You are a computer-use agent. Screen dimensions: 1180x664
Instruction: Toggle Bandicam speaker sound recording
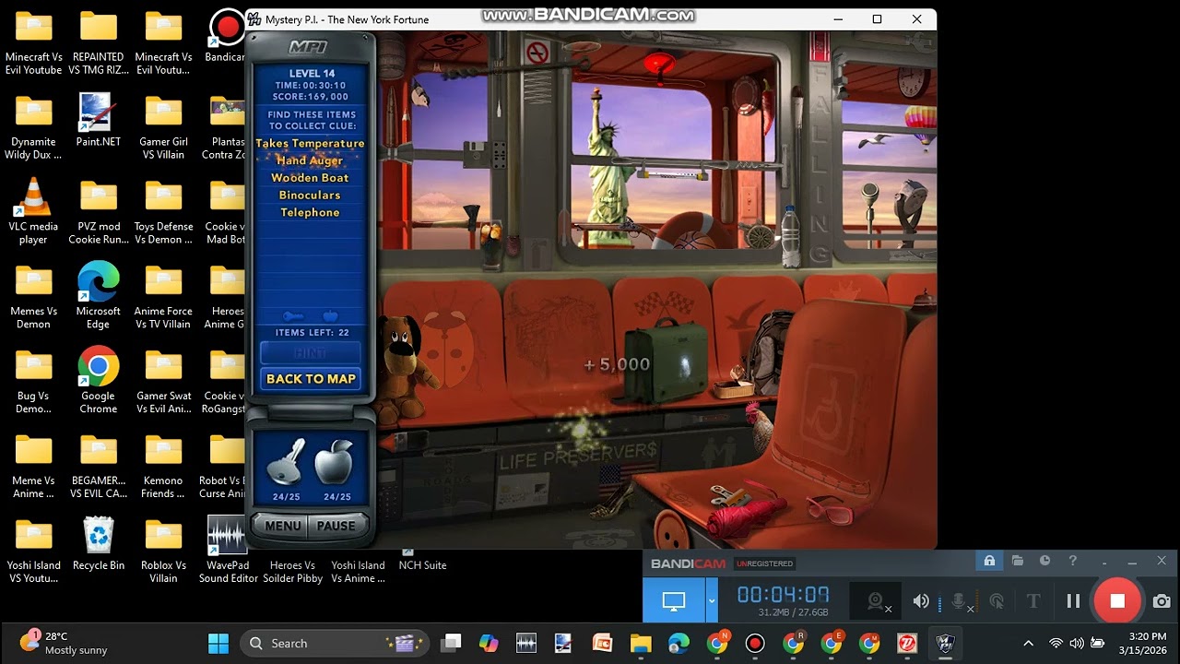tap(921, 601)
